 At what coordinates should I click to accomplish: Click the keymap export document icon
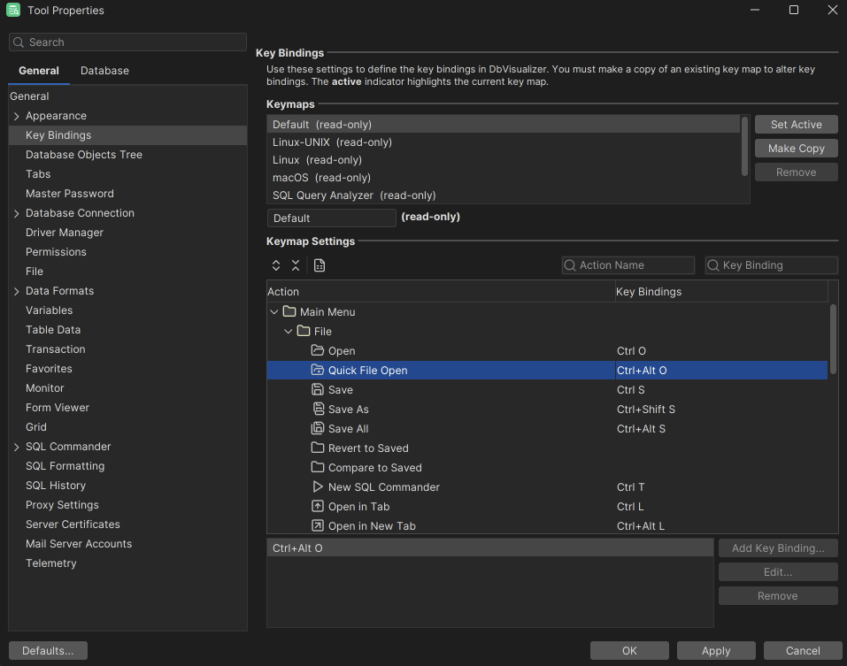pos(319,264)
